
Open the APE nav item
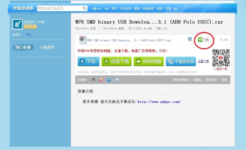tap(107, 9)
